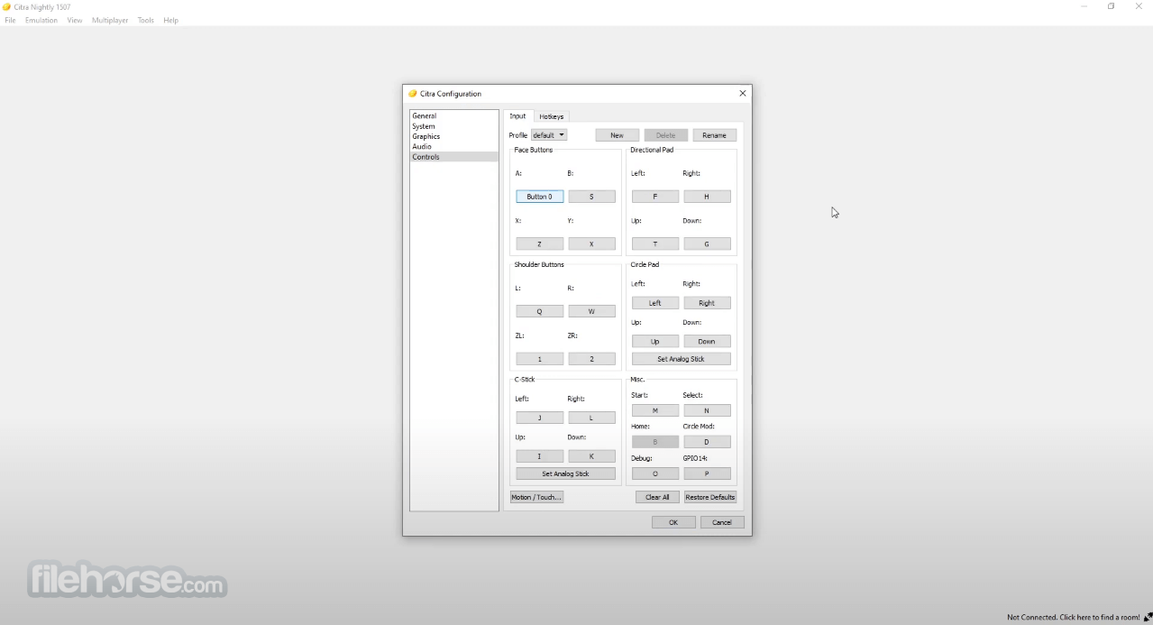The width and height of the screenshot is (1153, 625).
Task: Click Set Analog Stick under Circle Pad
Action: (681, 359)
